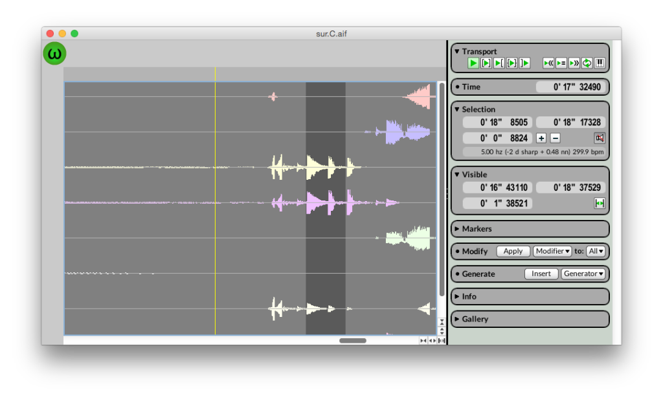The height and width of the screenshot is (401, 663).
Task: Click the plus button in Selection panel
Action: (542, 138)
